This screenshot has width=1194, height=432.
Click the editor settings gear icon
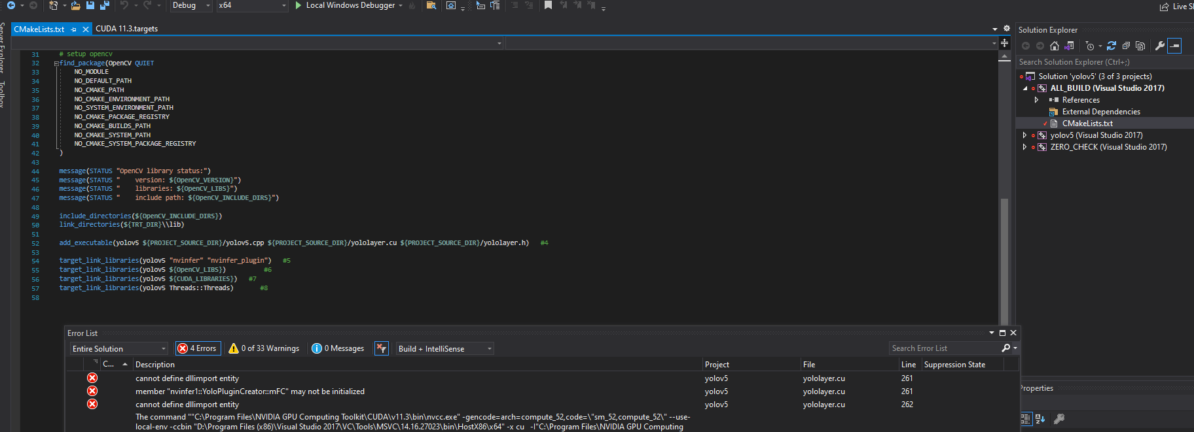tap(1007, 29)
